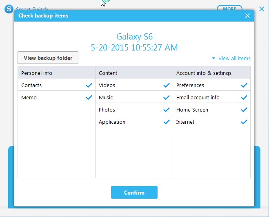
Task: Click the View all items arrow
Action: pyautogui.click(x=213, y=58)
